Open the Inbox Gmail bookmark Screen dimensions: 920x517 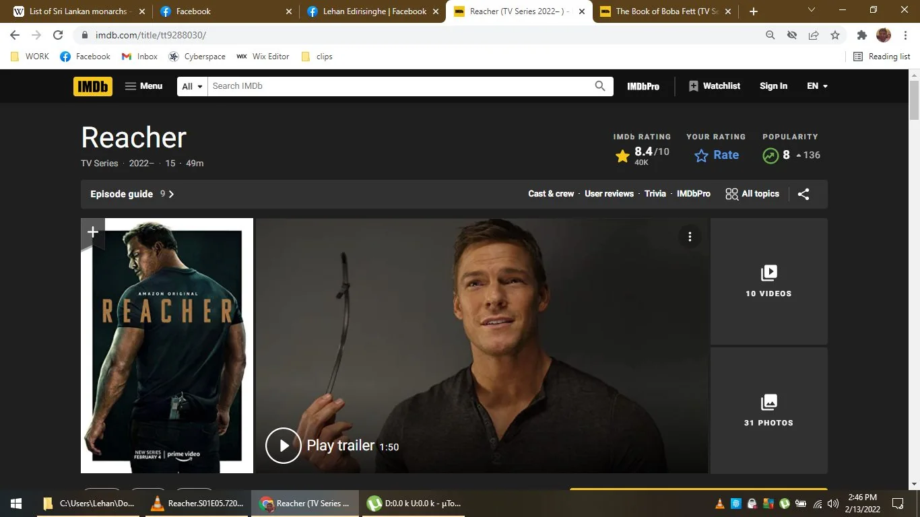tap(139, 57)
